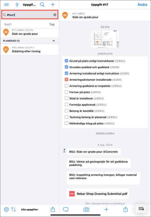Add a new task with the sidebar plus icon
The height and width of the screenshot is (217, 151).
point(53,5)
